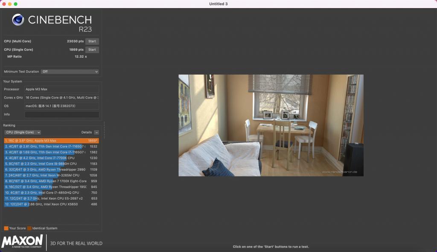
Task: Click the Processor field Apple M3 Max
Action: point(62,90)
